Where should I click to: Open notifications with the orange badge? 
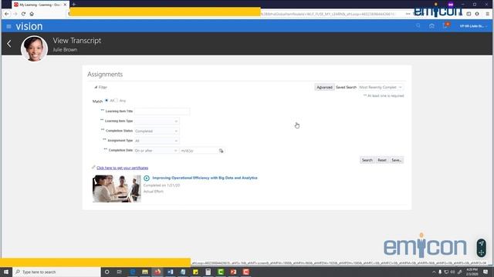(445, 25)
